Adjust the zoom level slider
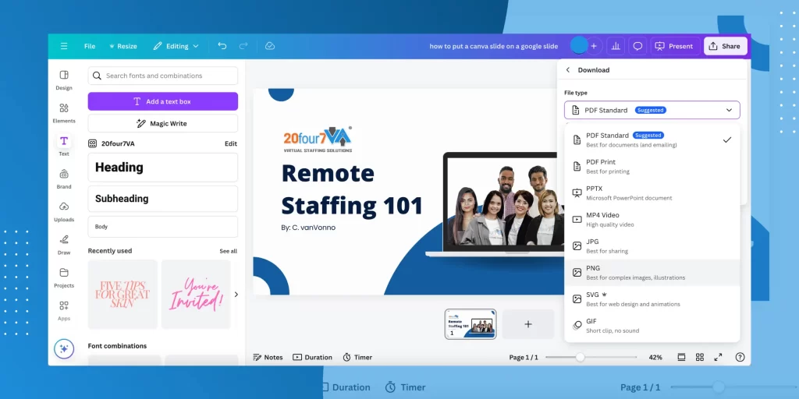Image resolution: width=799 pixels, height=399 pixels. pyautogui.click(x=580, y=357)
